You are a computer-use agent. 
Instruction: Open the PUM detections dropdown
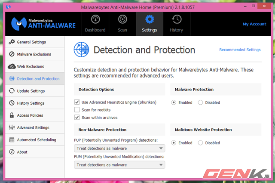[x=119, y=165]
